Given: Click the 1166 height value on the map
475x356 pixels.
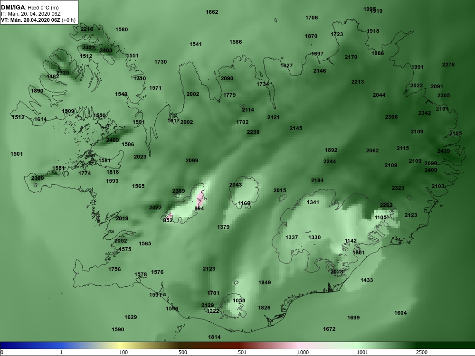Looking at the screenshot, I should [x=244, y=203].
